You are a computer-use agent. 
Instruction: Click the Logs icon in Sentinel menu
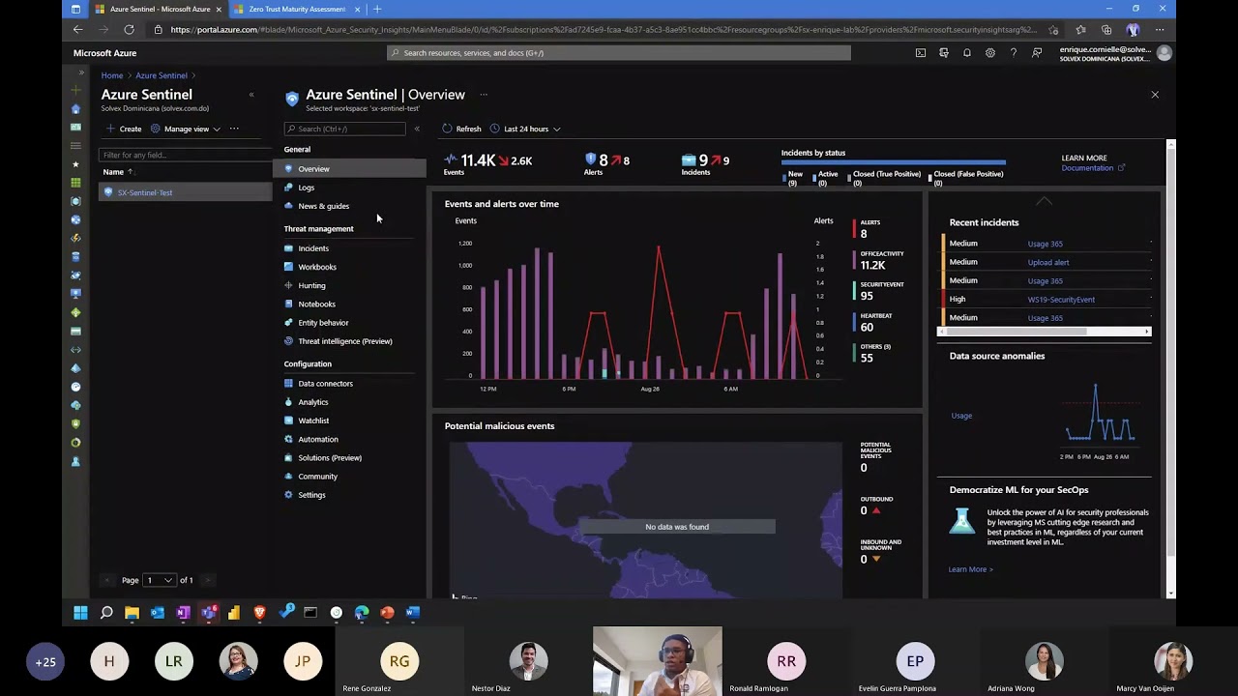[x=288, y=188]
